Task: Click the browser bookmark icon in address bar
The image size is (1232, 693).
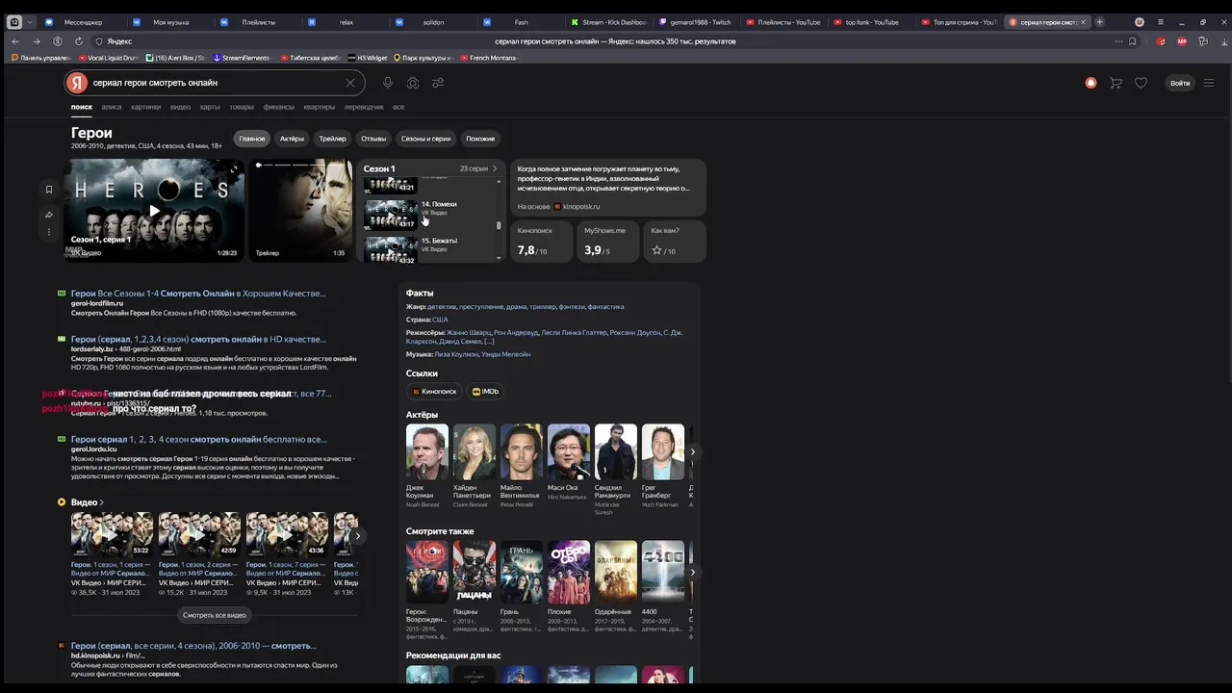Action: [1132, 41]
